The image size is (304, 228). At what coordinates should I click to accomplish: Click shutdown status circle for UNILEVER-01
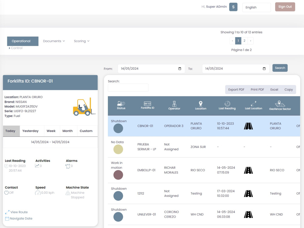(x=118, y=217)
